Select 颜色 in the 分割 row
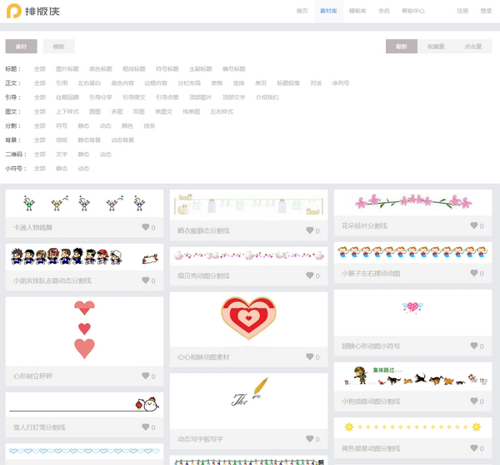Screen dimensions: 500x465 pyautogui.click(x=127, y=125)
